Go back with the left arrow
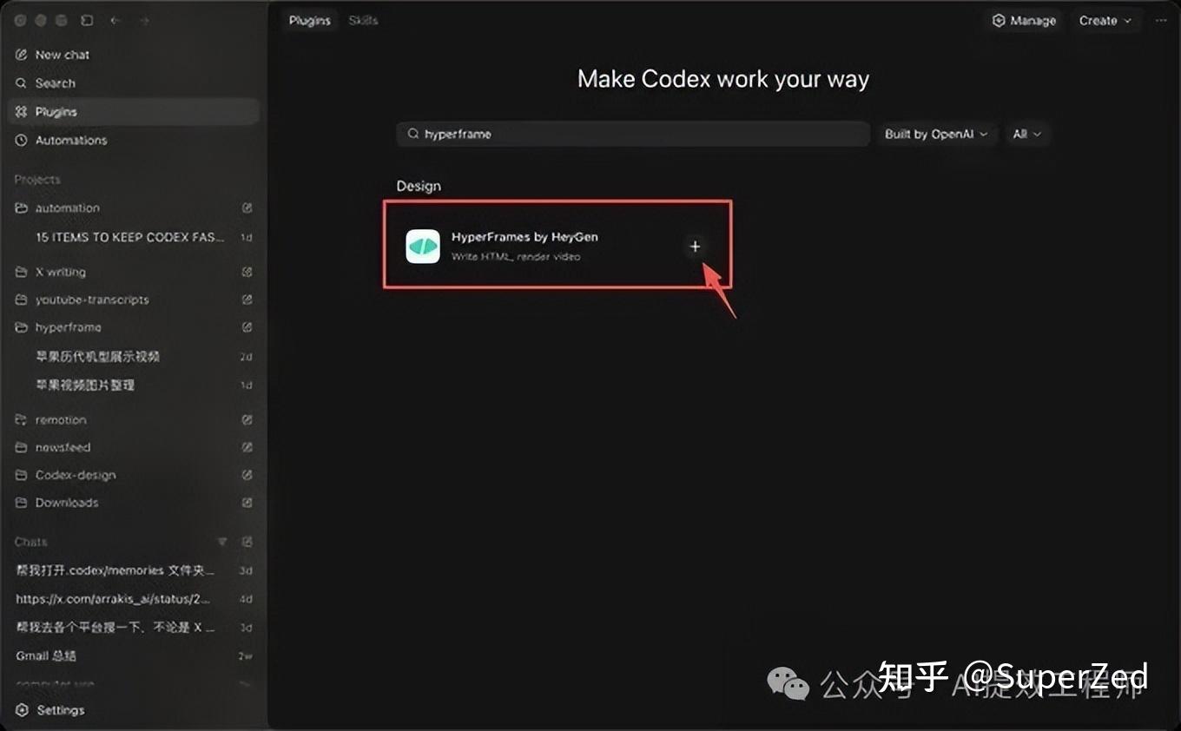 pos(115,20)
